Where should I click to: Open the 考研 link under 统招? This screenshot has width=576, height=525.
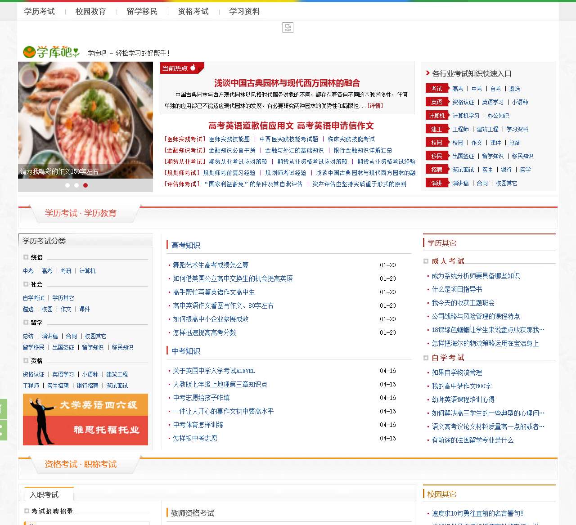point(66,271)
